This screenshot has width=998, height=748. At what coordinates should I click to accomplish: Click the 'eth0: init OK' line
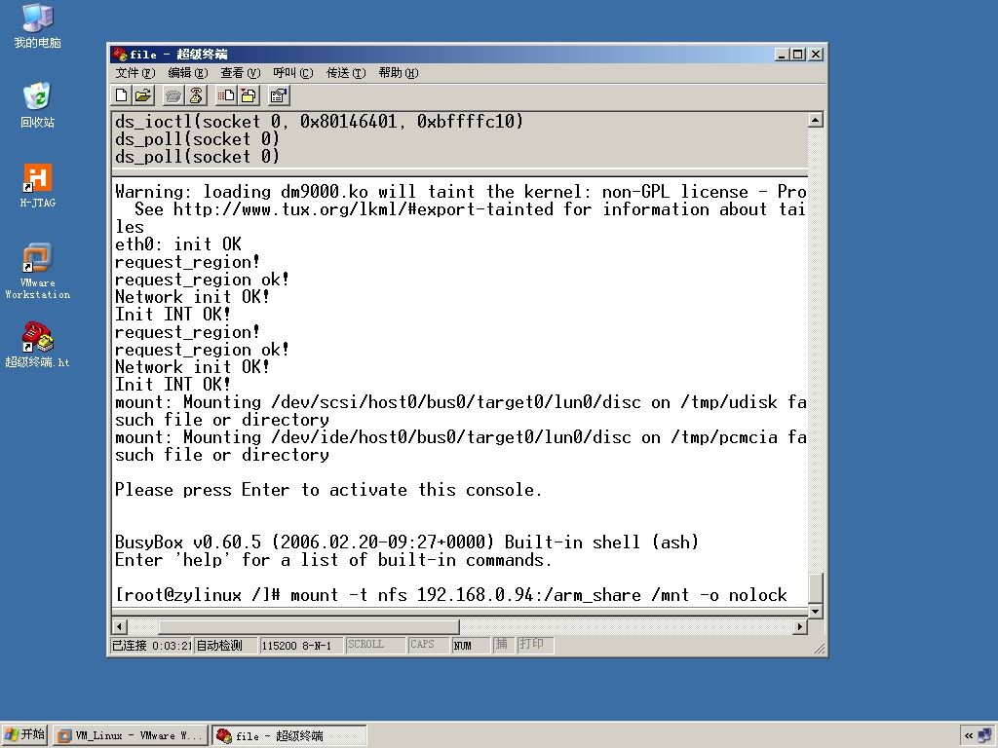pos(178,244)
